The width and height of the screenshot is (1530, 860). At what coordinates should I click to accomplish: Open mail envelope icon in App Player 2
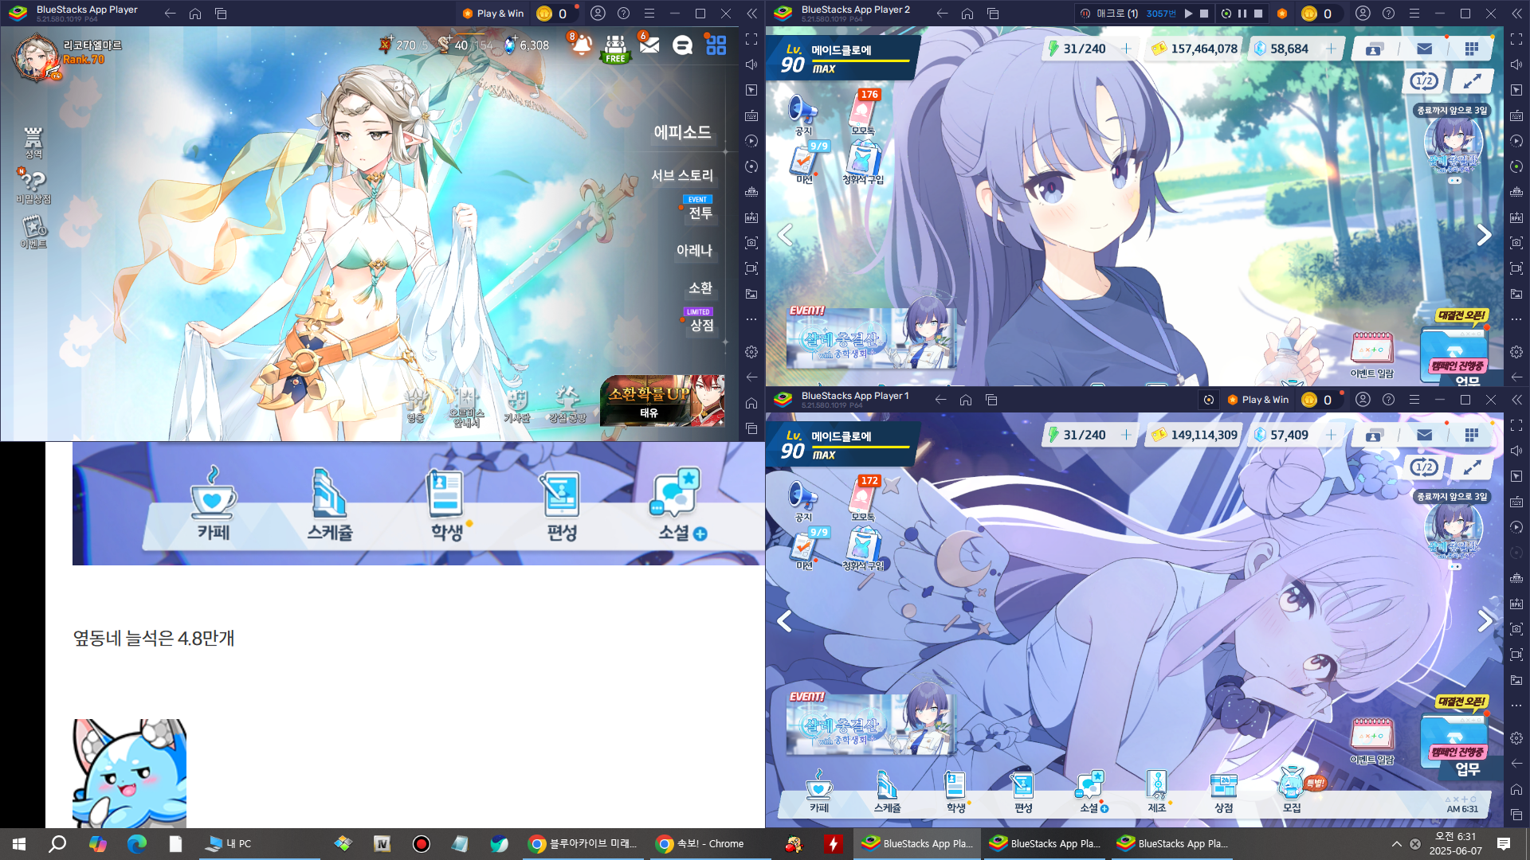[1424, 49]
